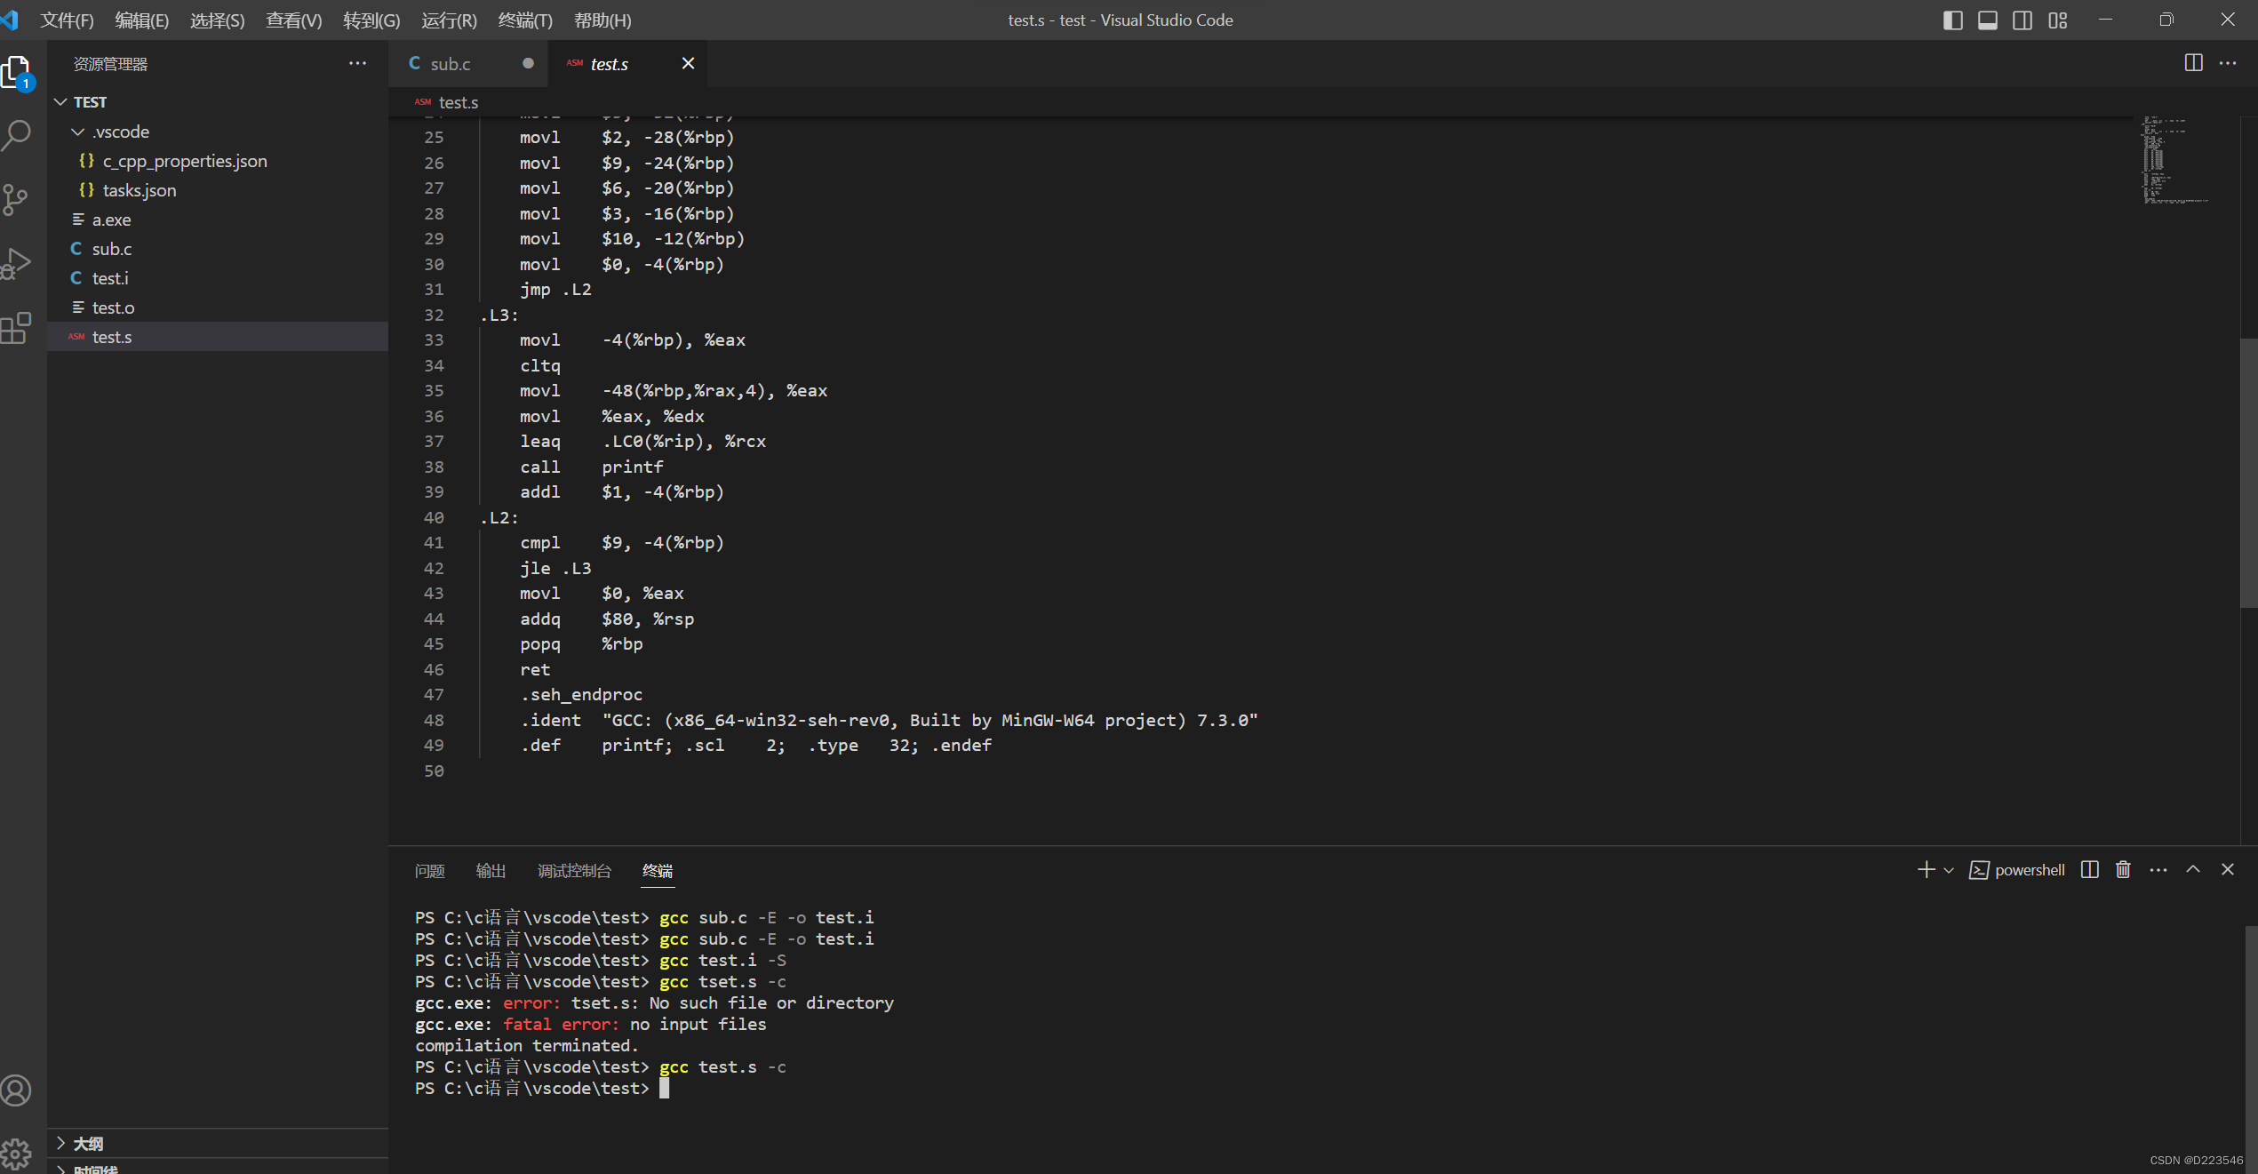Split the editor right

pyautogui.click(x=2193, y=63)
